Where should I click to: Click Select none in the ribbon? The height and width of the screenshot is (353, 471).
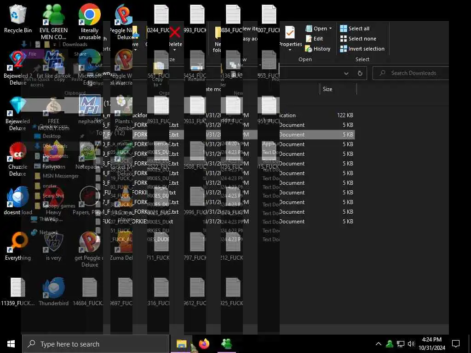point(358,39)
